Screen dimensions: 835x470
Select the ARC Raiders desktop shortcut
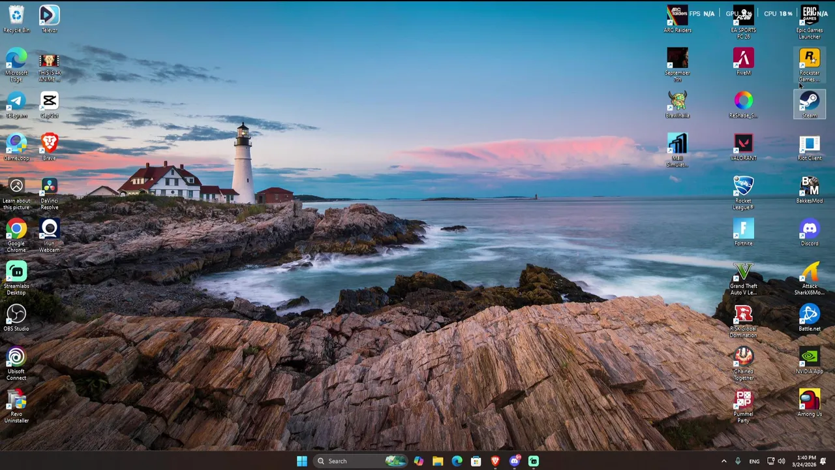coord(677,20)
